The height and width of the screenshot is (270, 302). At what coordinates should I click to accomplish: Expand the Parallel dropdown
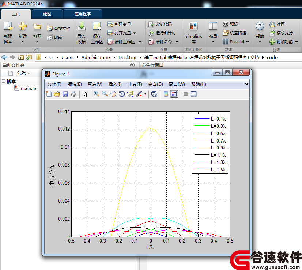[248, 42]
